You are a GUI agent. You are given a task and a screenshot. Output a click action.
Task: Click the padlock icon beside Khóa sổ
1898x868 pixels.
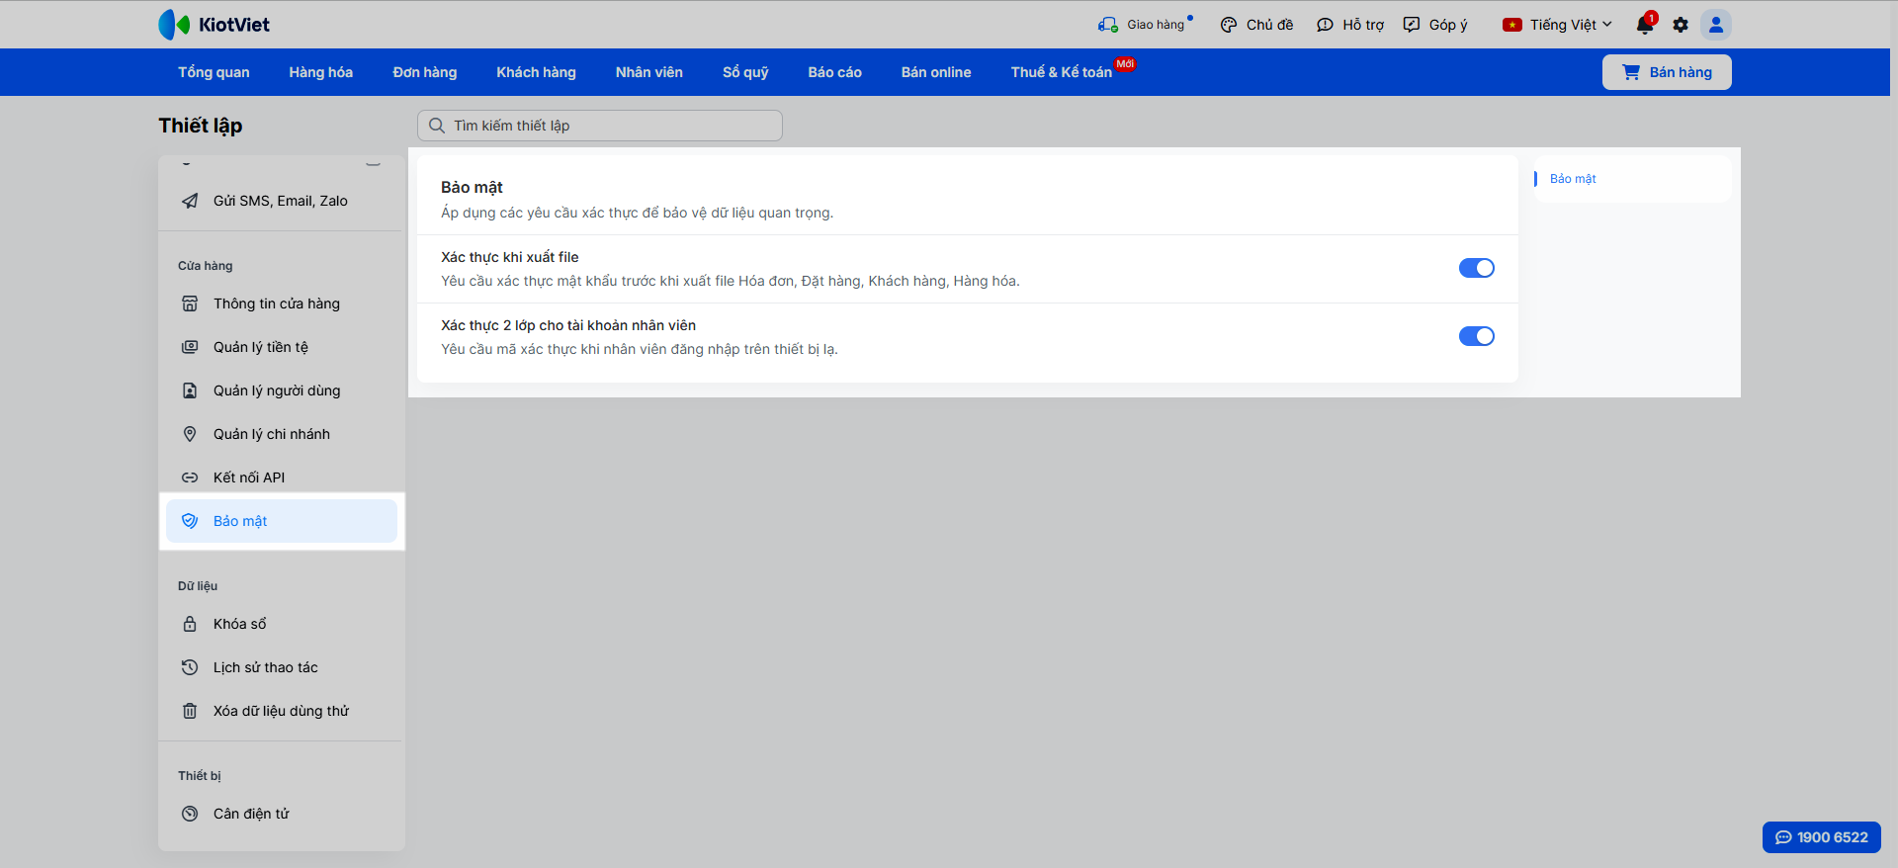pyautogui.click(x=190, y=624)
